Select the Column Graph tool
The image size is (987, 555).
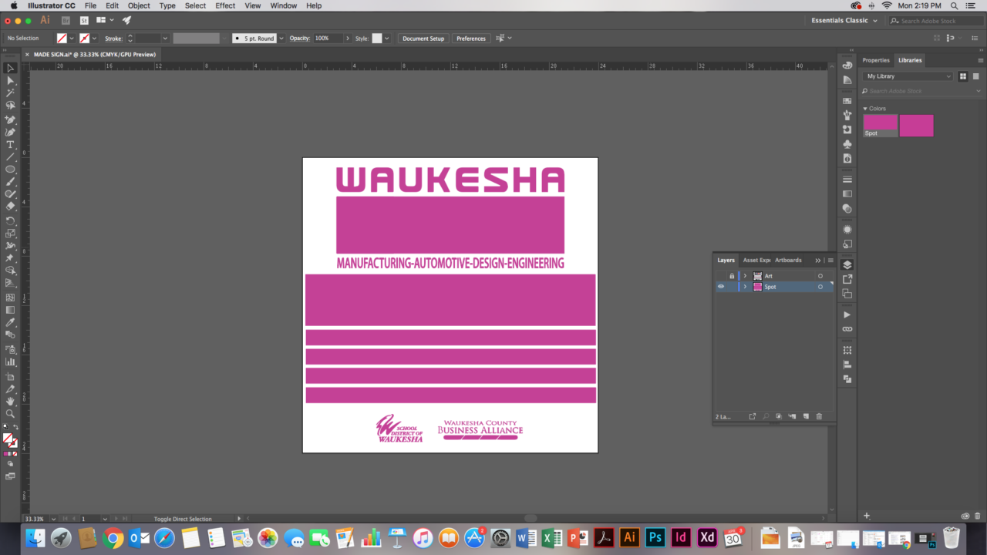pyautogui.click(x=10, y=362)
